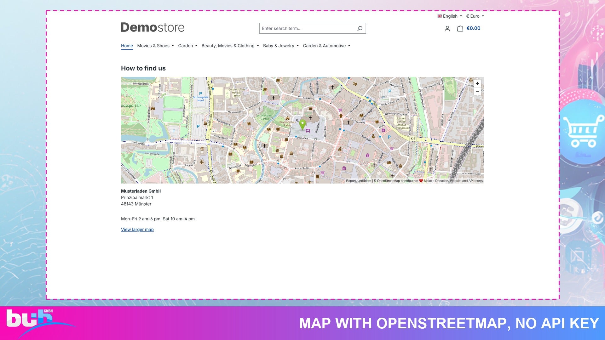Screen dimensions: 605x340
Task: Expand the Movies & Shoes menu
Action: (x=155, y=46)
